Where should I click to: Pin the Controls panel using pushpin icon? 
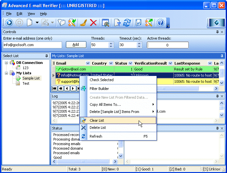point(217,32)
